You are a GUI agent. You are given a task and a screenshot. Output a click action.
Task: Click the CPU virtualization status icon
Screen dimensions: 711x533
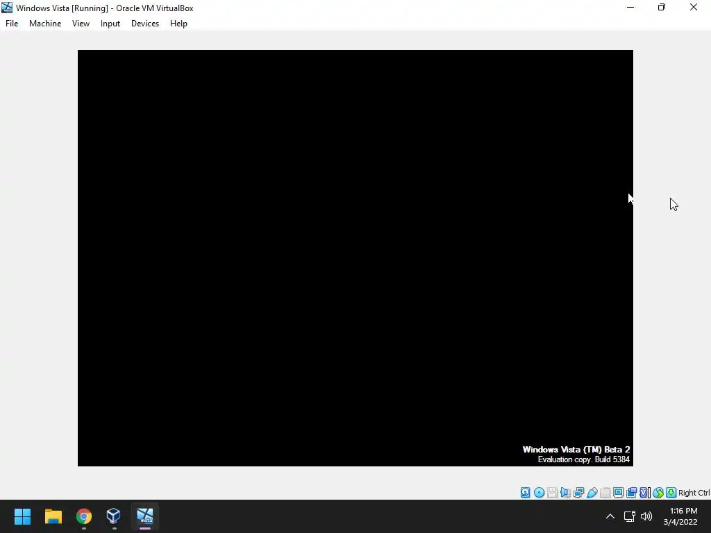coord(644,493)
